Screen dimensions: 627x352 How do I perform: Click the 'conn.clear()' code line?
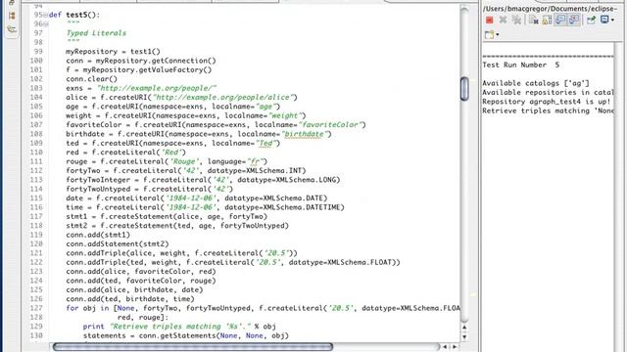(x=91, y=79)
